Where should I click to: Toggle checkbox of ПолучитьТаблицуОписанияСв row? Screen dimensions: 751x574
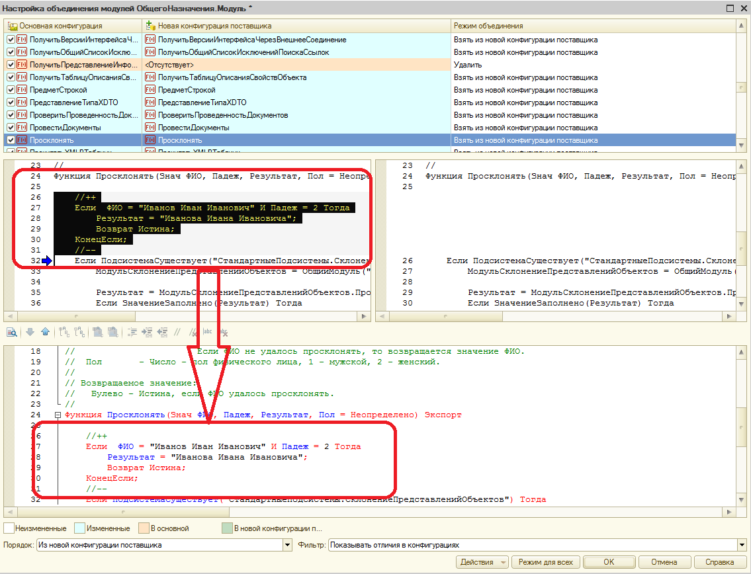pyautogui.click(x=11, y=77)
